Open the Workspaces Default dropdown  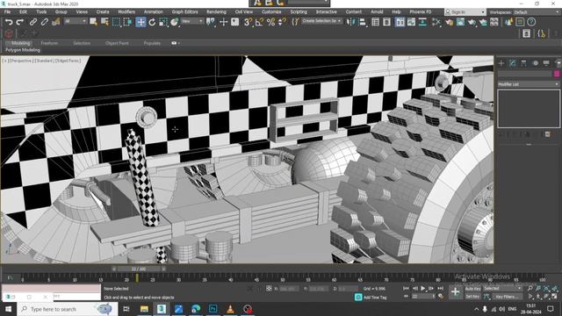(x=537, y=12)
